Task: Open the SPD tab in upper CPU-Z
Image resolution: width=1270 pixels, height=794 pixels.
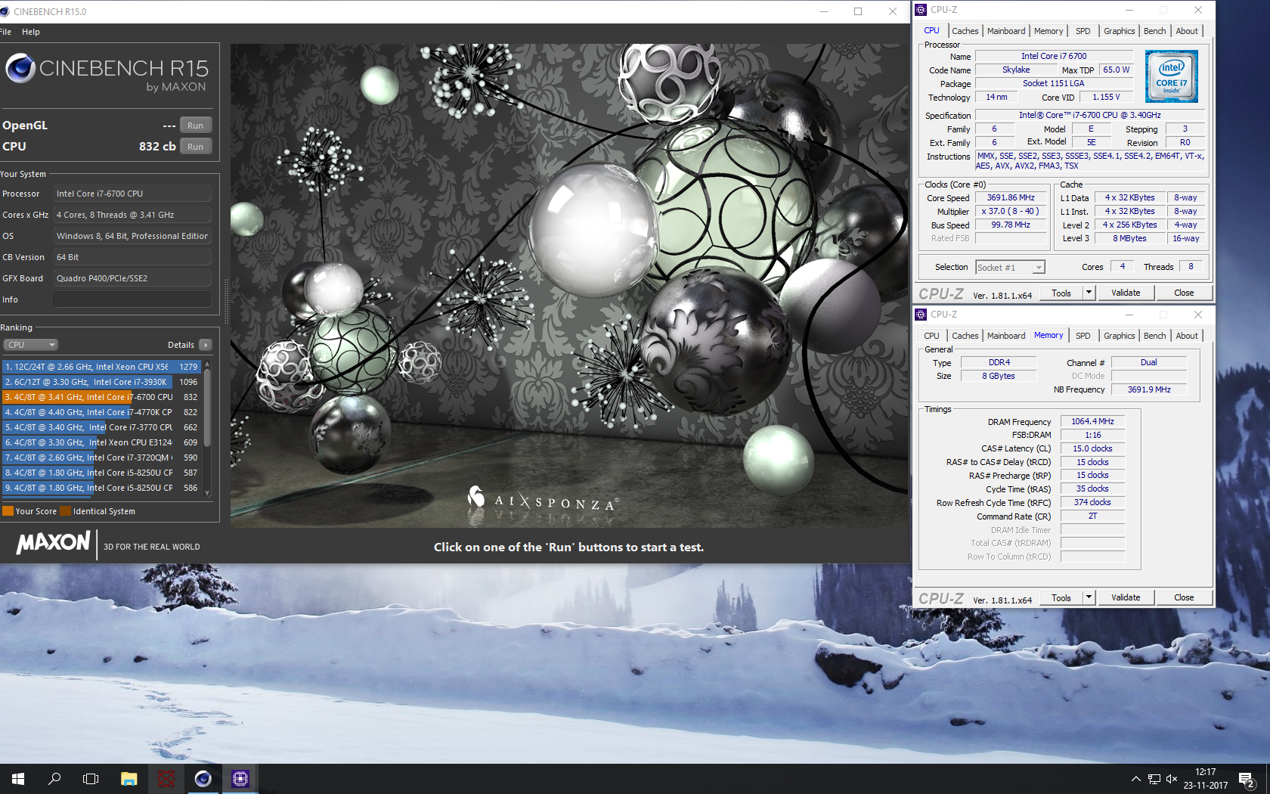Action: point(1083,31)
